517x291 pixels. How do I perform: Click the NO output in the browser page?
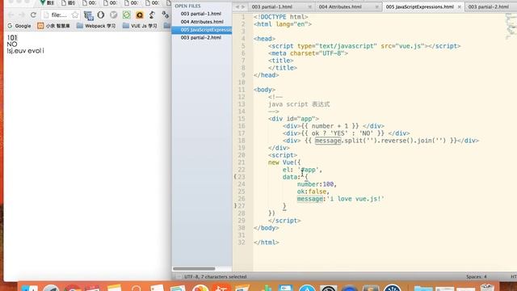pyautogui.click(x=12, y=44)
